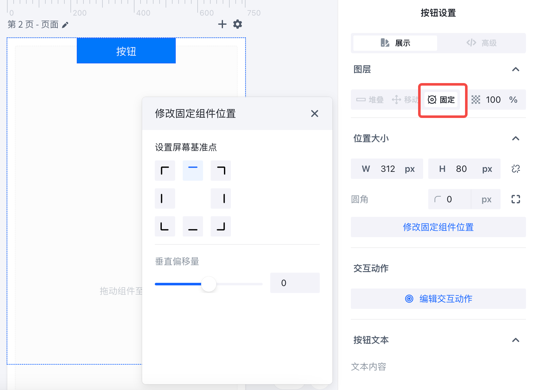
Task: Click the individual corner radius icon
Action: point(515,199)
